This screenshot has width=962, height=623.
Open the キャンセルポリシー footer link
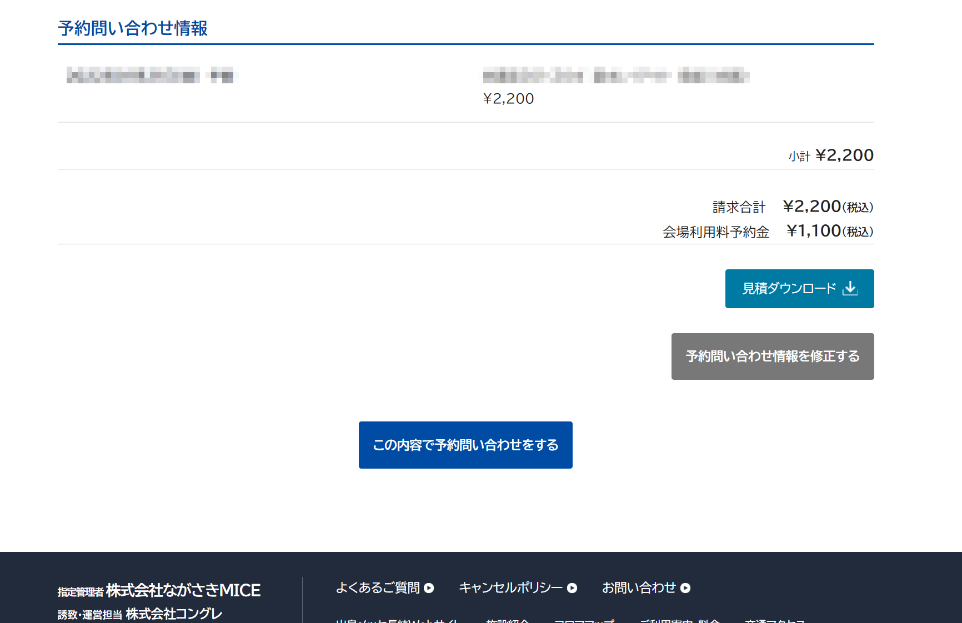pos(510,587)
